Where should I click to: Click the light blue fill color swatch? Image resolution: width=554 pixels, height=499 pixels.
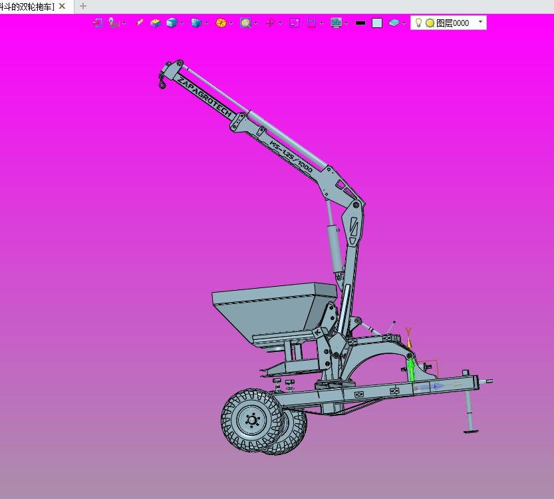tap(377, 23)
